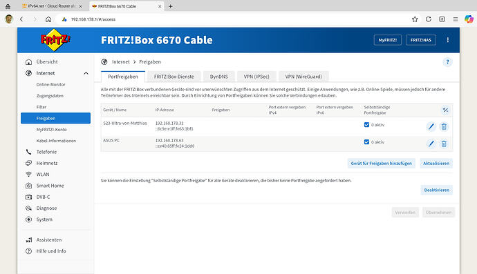Reload the page with browser refresh icon

point(429,19)
